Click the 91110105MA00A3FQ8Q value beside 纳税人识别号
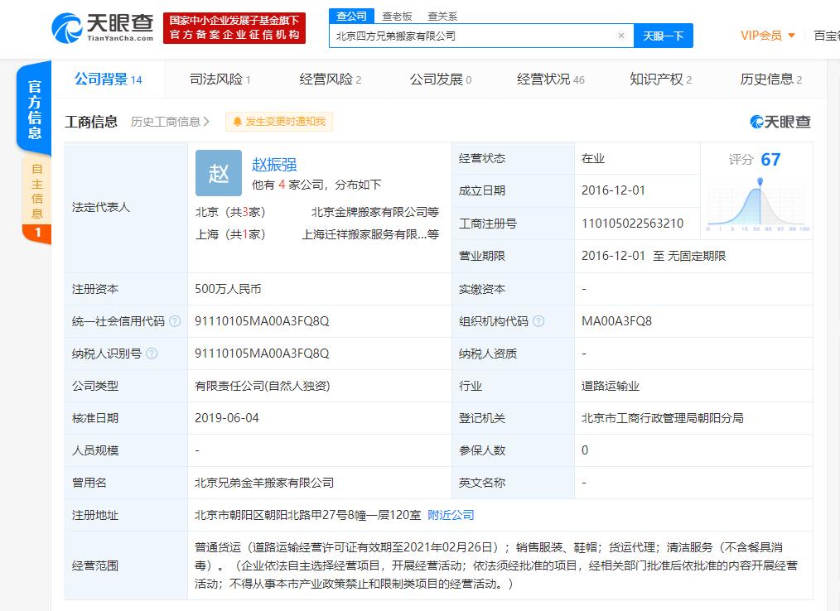 [x=262, y=354]
